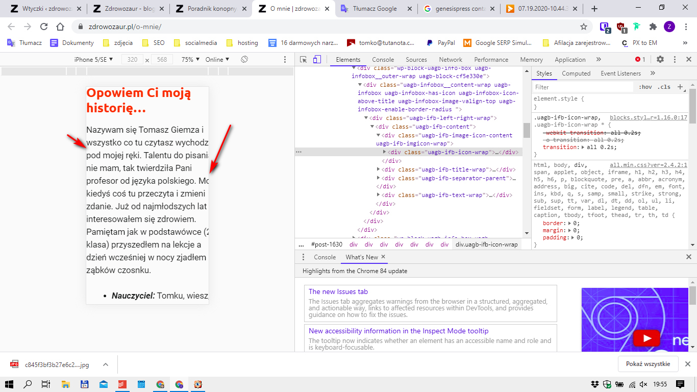Switch to the Computed styles tab
Image resolution: width=697 pixels, height=392 pixels.
(x=576, y=73)
